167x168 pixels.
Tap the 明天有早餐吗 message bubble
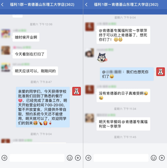point(123,124)
